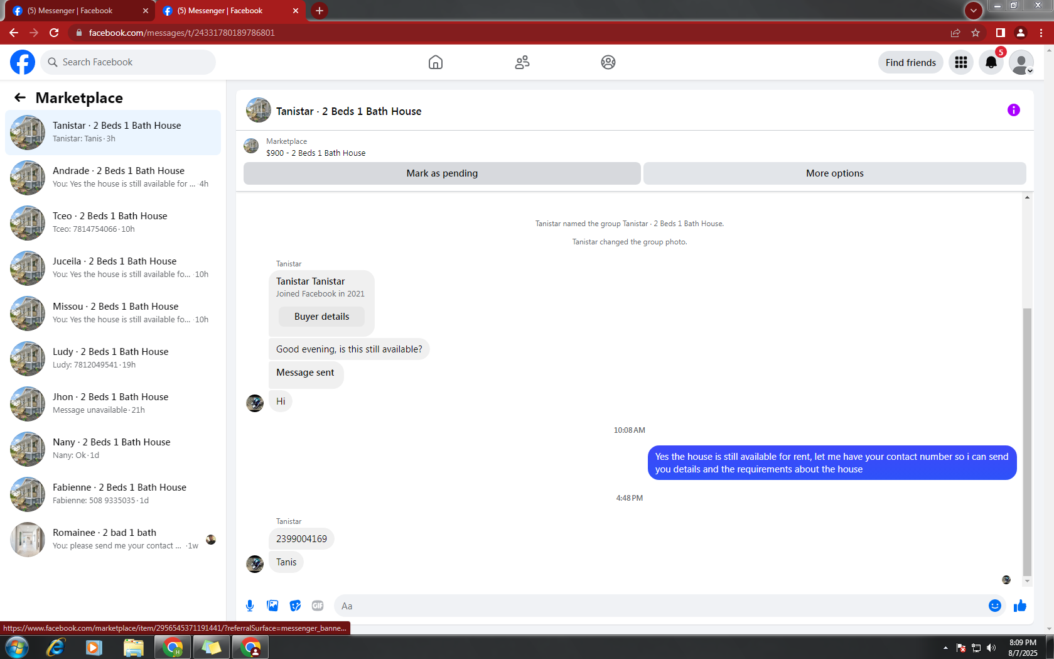Viewport: 1054px width, 659px height.
Task: Click Mark as pending button
Action: (x=442, y=173)
